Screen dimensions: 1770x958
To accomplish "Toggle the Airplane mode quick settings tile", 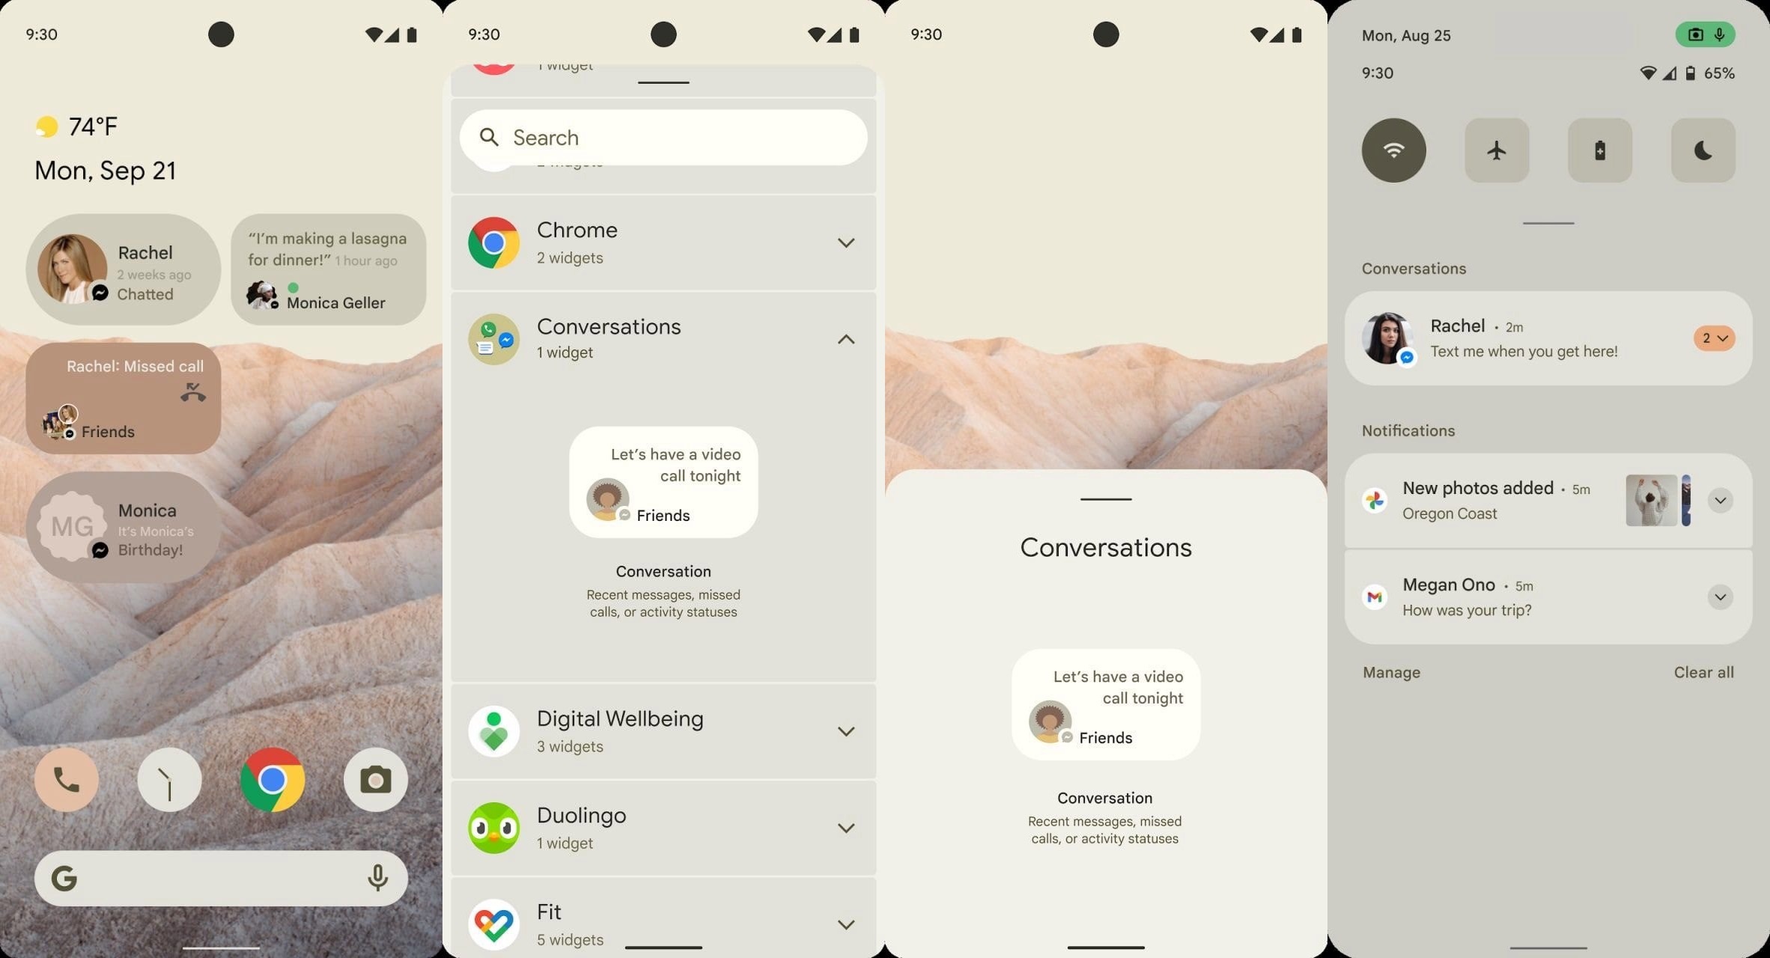I will (x=1496, y=150).
